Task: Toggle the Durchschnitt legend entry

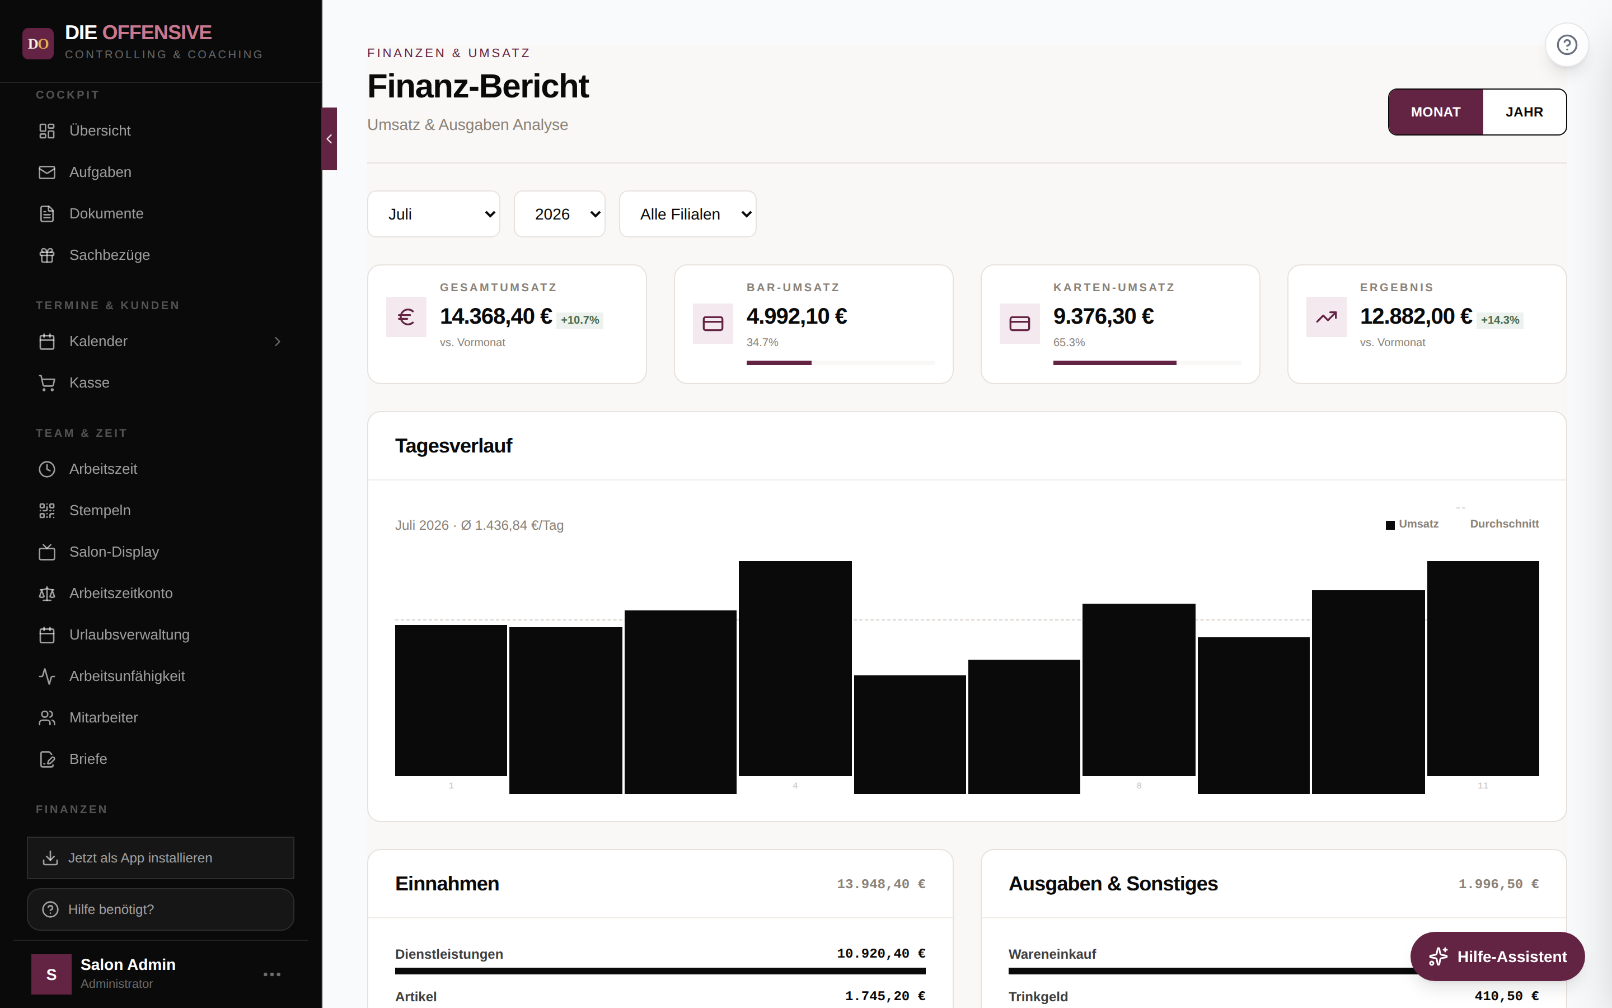Action: point(1497,524)
